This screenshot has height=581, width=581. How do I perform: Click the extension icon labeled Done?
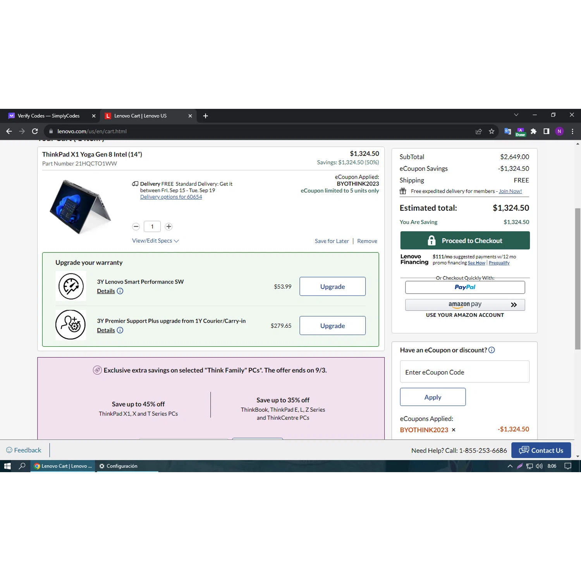click(520, 132)
